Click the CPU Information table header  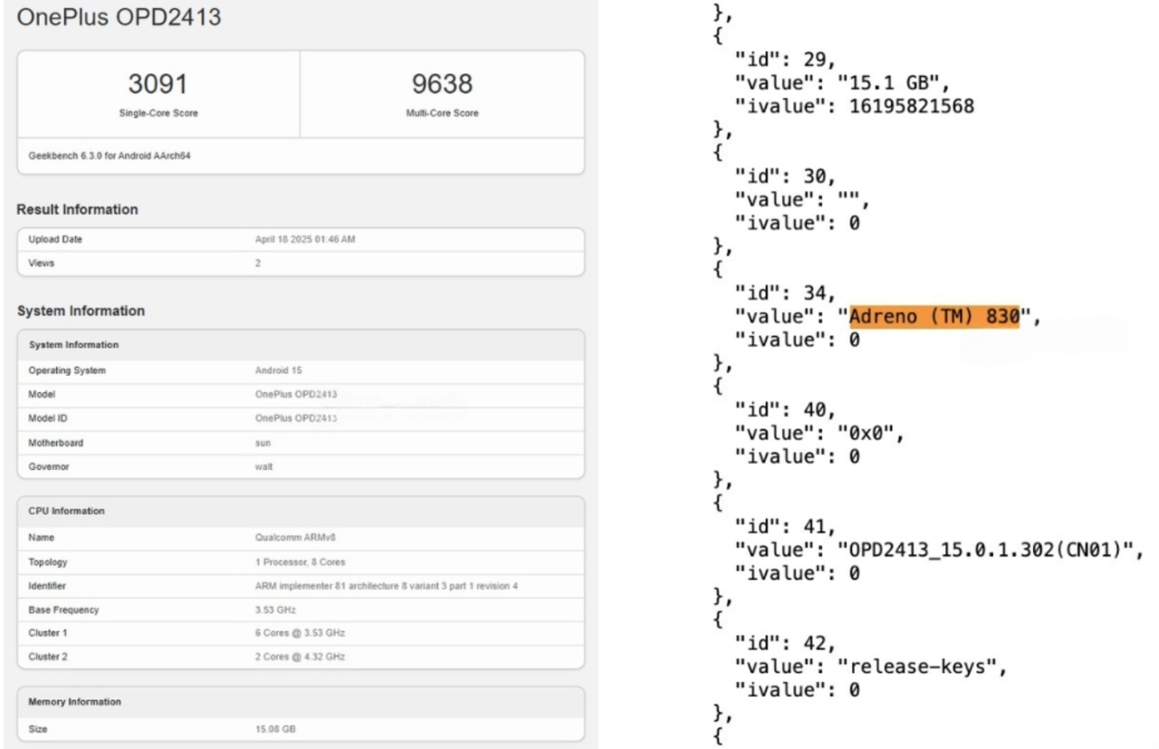[x=66, y=511]
